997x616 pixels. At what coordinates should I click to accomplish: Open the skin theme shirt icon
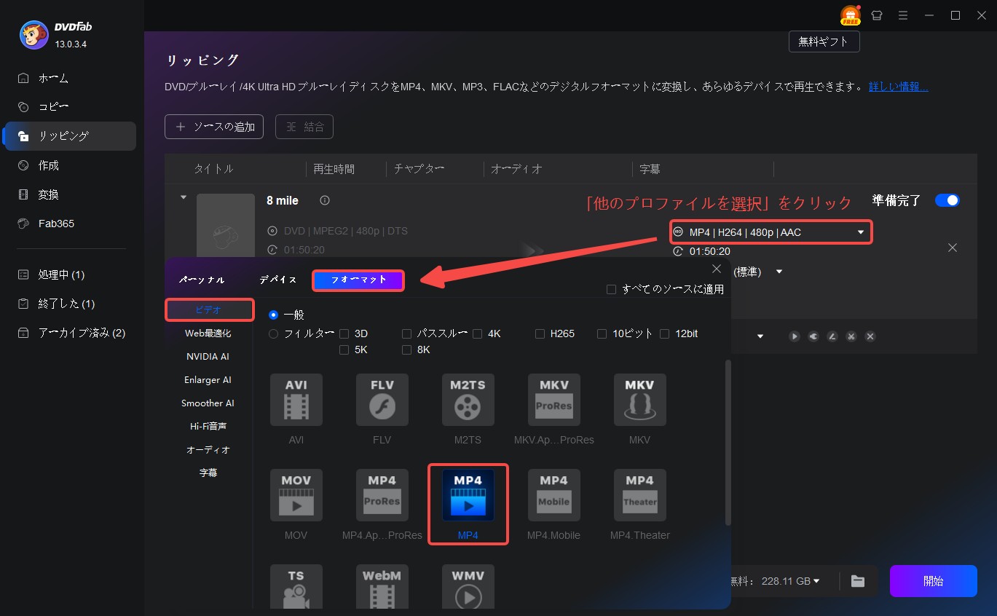877,15
